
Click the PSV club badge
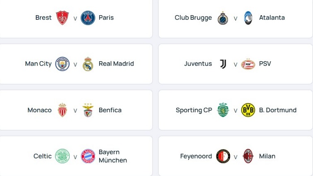click(x=248, y=64)
